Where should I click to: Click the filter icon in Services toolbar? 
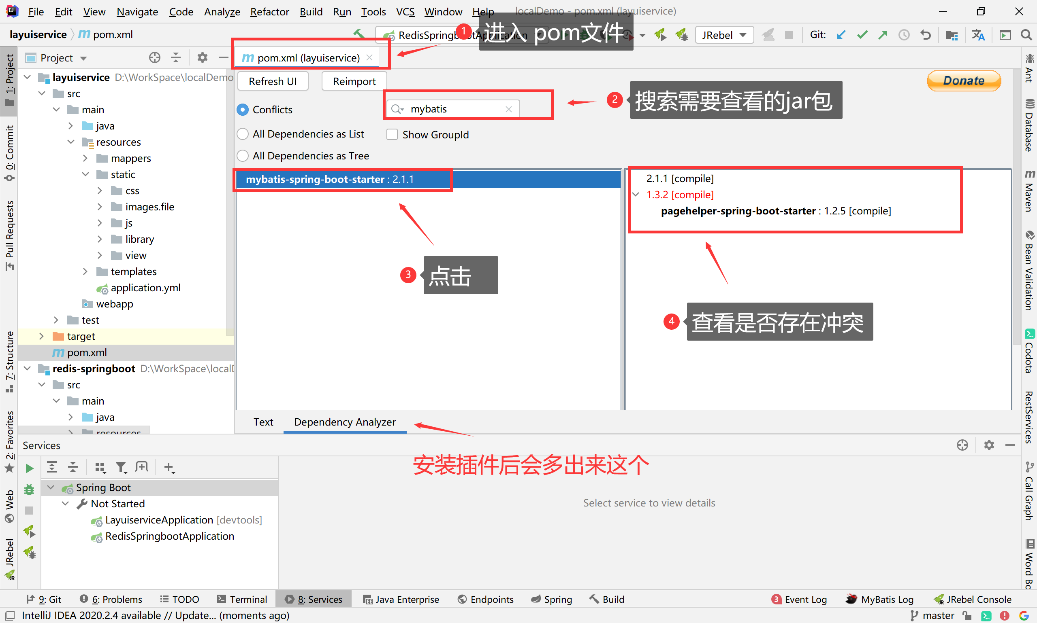click(121, 467)
